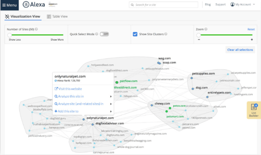Click the zoom plus icon

(x=252, y=40)
